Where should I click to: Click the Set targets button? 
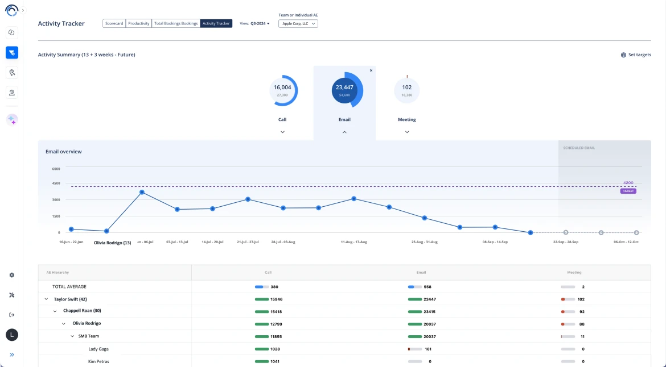tap(636, 55)
